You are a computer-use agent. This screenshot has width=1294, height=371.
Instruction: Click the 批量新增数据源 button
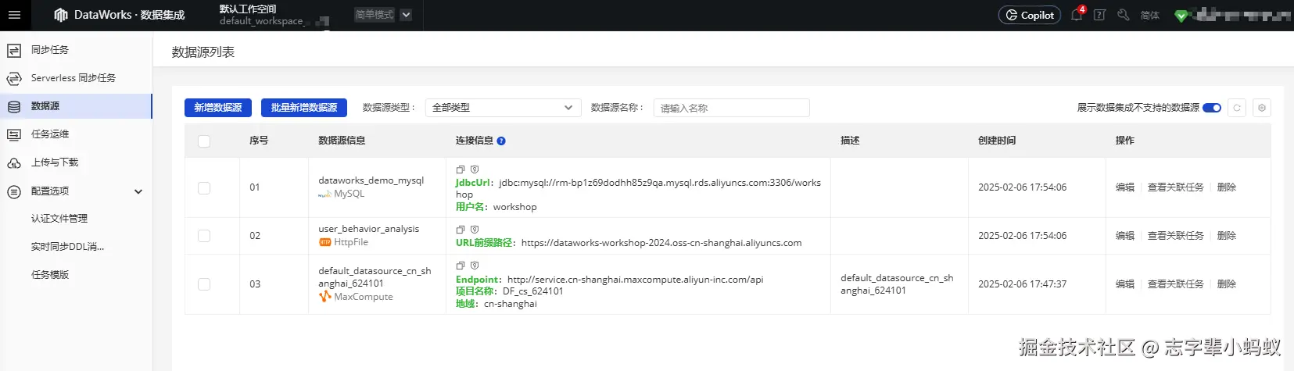click(x=304, y=108)
